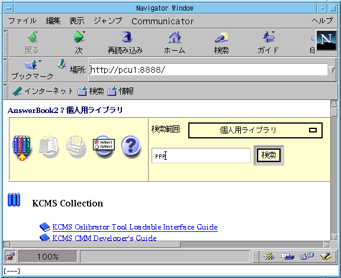Screen dimensions: 341x278
Task: Click the KCMS Collection bookshelf icon
Action: [x=14, y=199]
